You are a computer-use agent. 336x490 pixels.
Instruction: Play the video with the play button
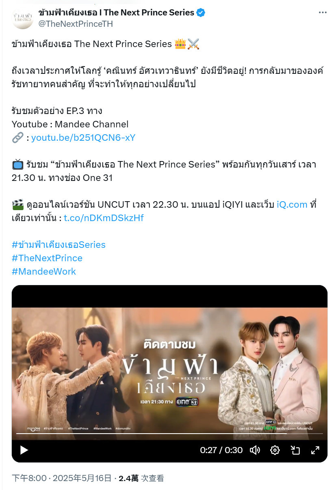24,450
